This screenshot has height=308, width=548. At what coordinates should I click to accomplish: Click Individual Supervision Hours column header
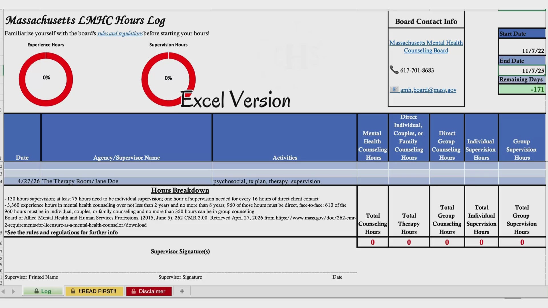481,137
